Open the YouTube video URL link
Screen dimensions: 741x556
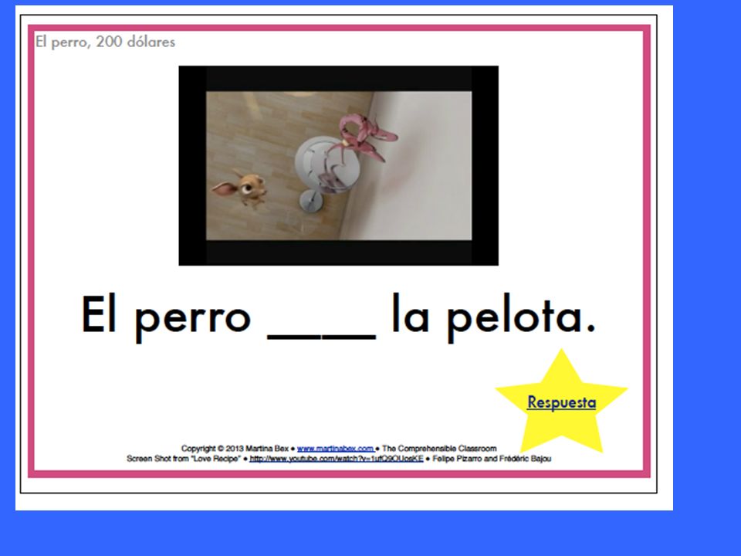(336, 459)
